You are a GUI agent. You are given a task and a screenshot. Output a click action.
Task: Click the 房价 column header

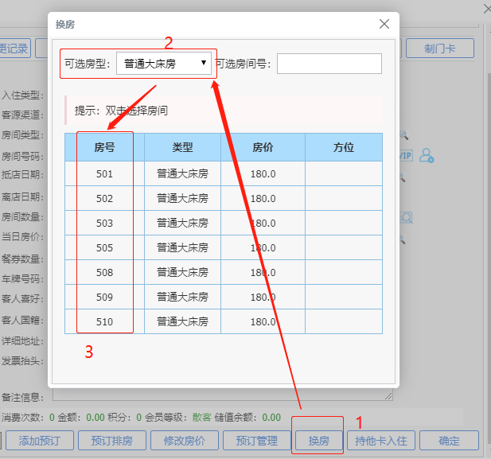point(263,147)
